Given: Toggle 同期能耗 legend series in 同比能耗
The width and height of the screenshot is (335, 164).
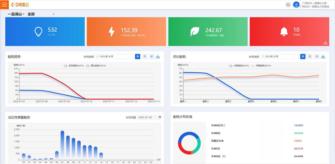Looking at the screenshot, I should pyautogui.click(x=261, y=66).
